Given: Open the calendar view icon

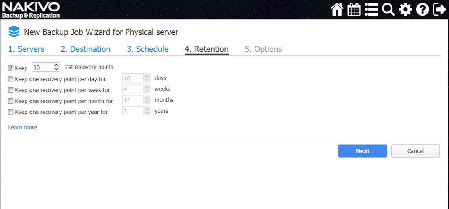Looking at the screenshot, I should 354,10.
